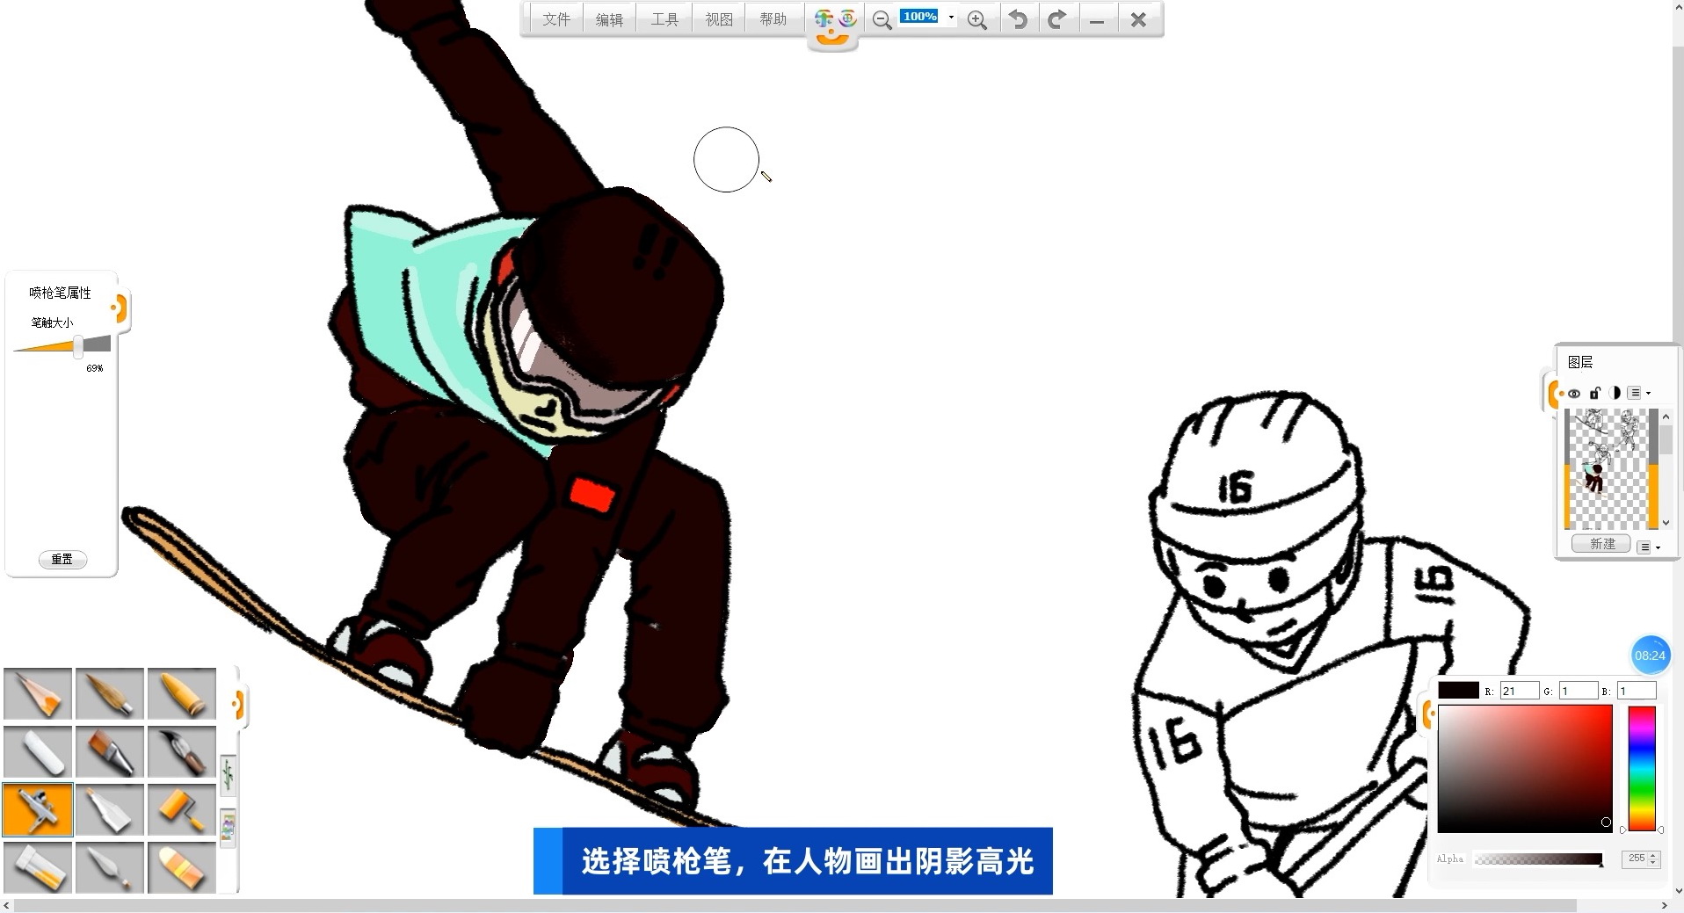Select the paint roller tool
This screenshot has width=1684, height=913.
181,808
